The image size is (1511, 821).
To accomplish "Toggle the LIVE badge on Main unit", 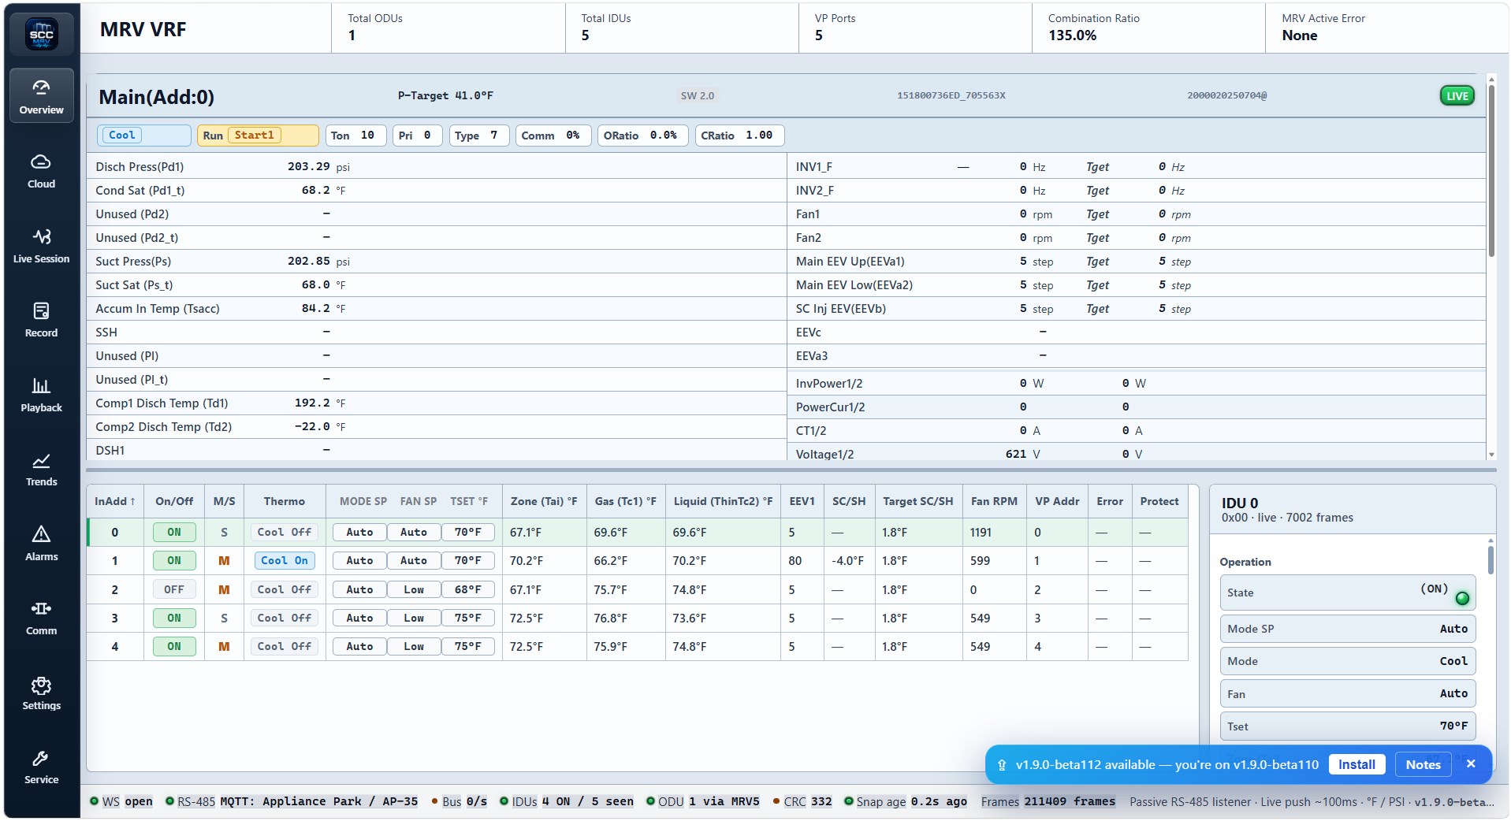I will (1457, 96).
